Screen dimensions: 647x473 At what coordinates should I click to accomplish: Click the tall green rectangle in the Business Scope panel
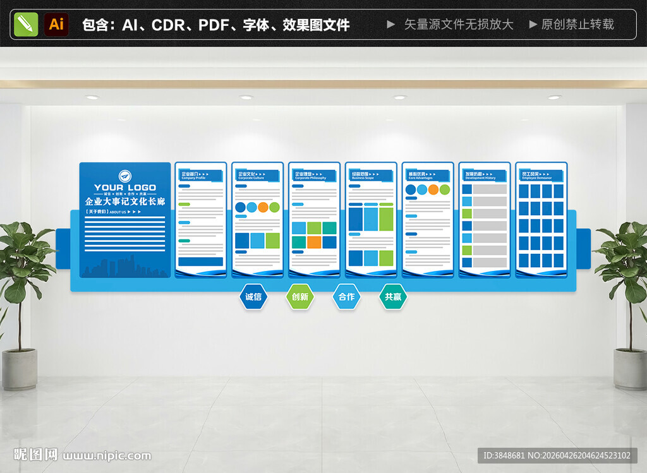tap(386, 219)
